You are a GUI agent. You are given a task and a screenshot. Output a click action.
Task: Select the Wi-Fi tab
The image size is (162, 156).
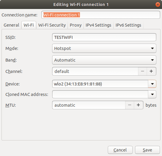(x=29, y=25)
